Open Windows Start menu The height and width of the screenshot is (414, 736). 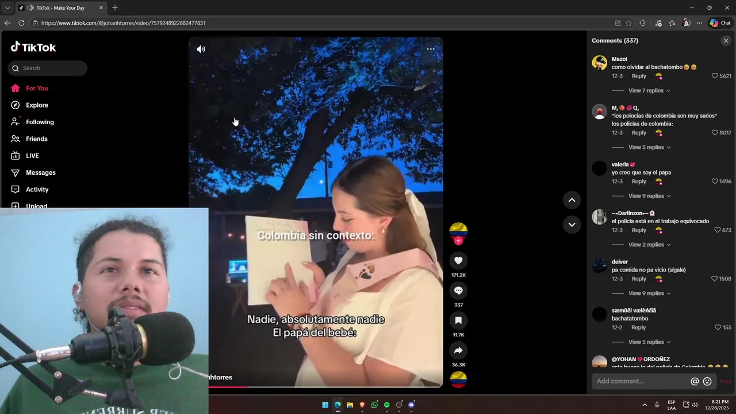point(325,405)
